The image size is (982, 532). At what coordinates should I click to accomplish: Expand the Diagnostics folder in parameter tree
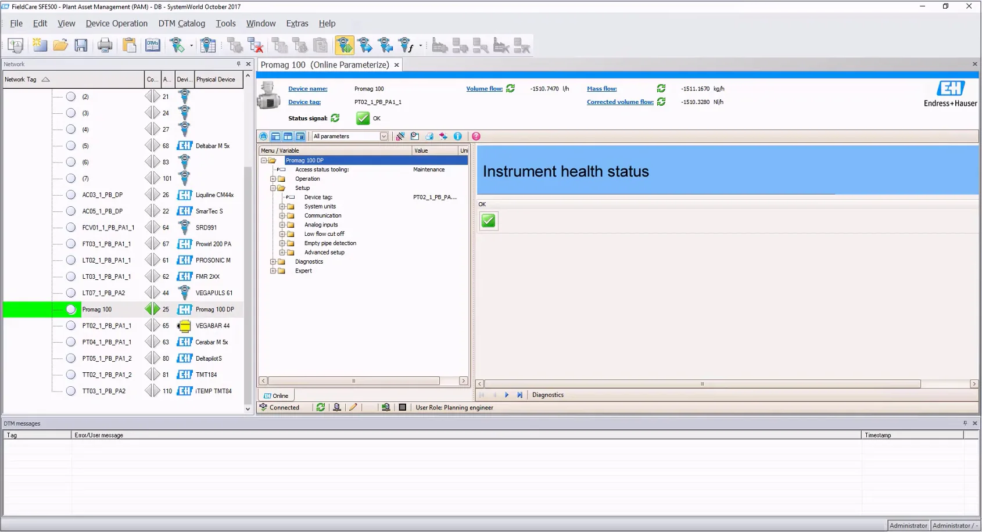[x=273, y=262]
